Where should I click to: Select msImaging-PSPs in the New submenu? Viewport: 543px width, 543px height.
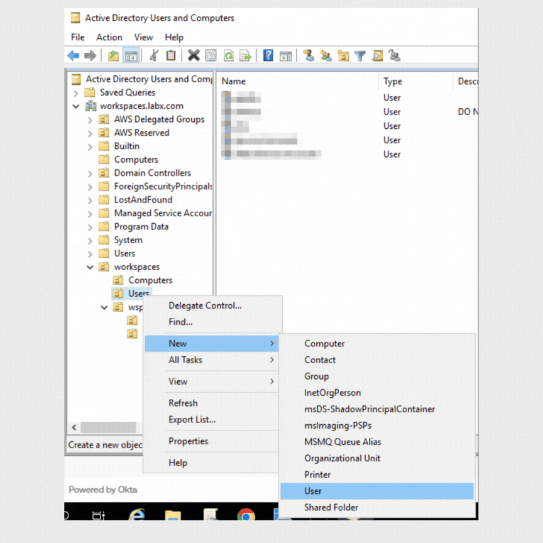coord(377,425)
